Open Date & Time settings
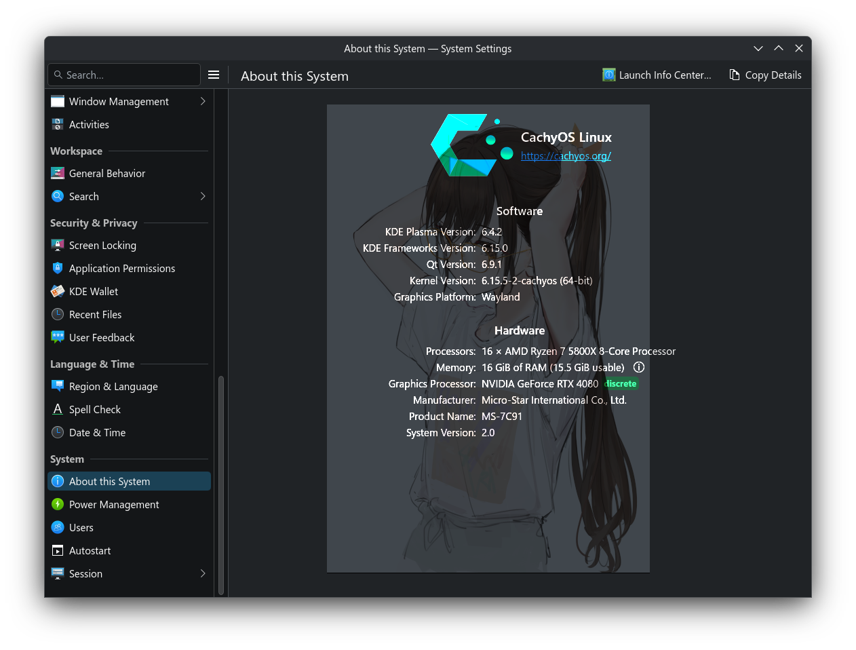The height and width of the screenshot is (650, 856). pyautogui.click(x=129, y=432)
